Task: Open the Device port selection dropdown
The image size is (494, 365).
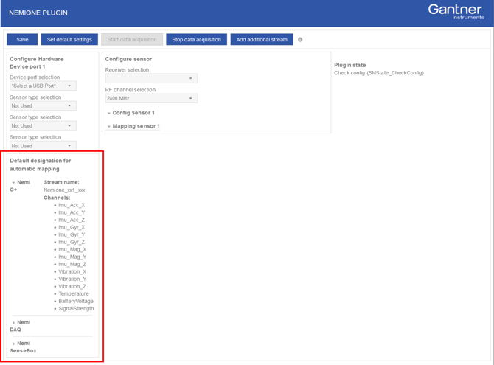Action: [x=43, y=86]
